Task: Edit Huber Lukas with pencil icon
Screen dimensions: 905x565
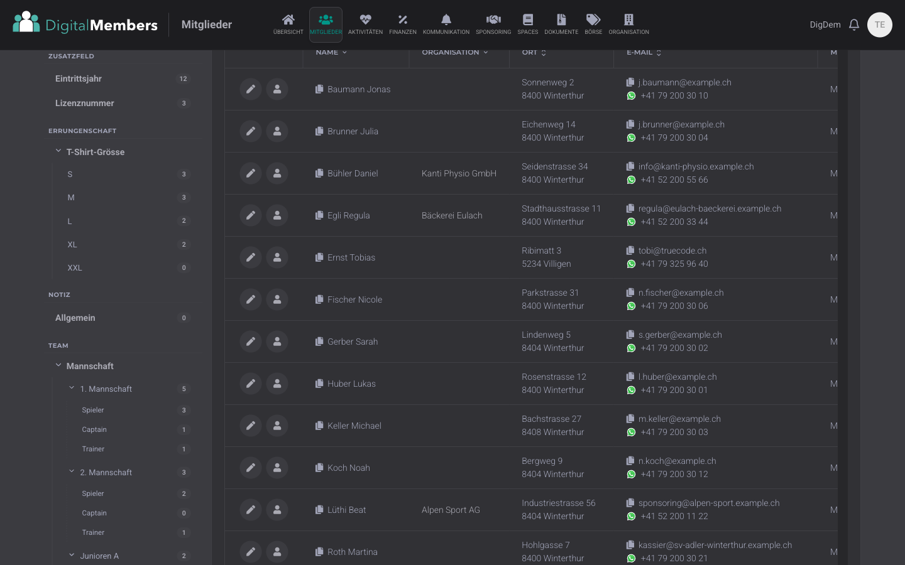Action: tap(251, 384)
